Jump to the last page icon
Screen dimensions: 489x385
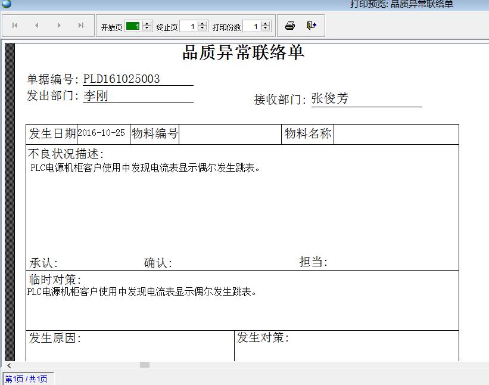click(x=80, y=25)
